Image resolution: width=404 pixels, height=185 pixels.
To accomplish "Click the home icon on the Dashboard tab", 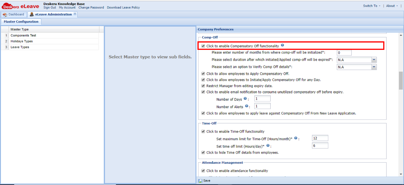I will 5,14.
